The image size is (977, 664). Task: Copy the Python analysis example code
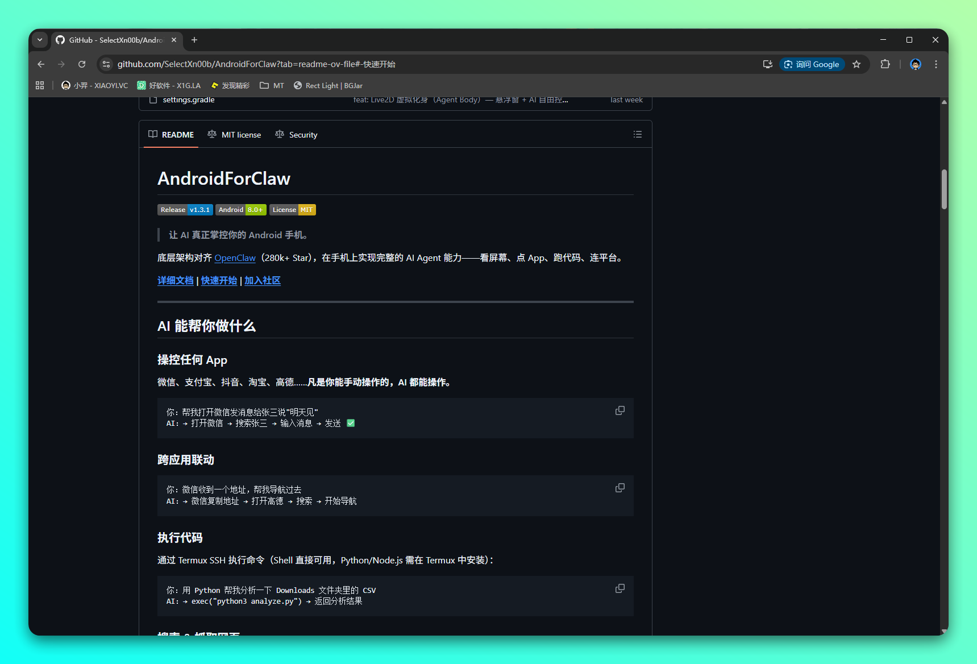point(620,588)
